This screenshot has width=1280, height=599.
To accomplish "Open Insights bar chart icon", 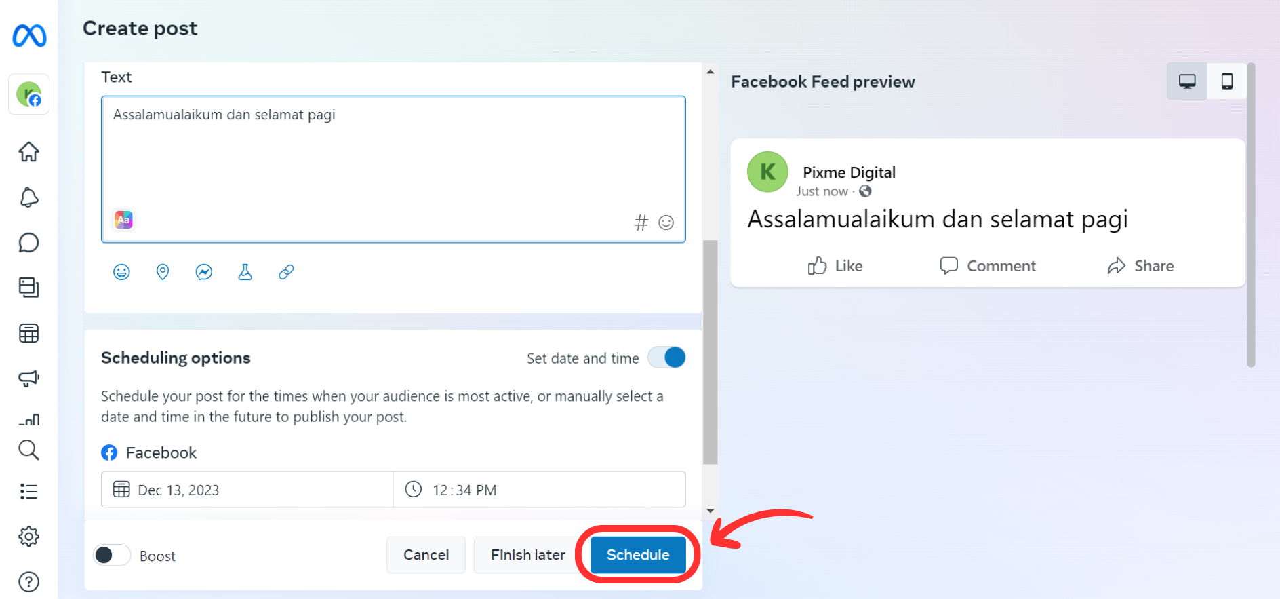I will (28, 419).
